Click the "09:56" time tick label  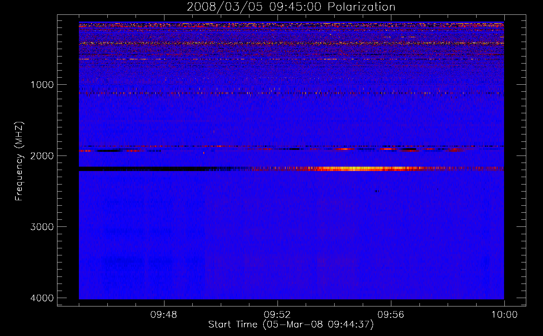point(391,315)
